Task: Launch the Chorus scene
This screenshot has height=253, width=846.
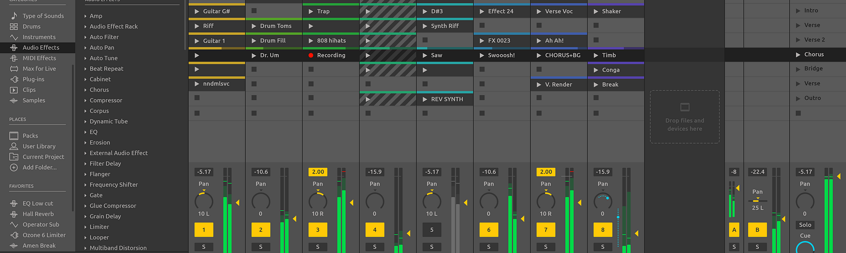Action: click(x=798, y=54)
